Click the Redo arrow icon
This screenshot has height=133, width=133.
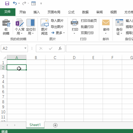pos(24,3)
